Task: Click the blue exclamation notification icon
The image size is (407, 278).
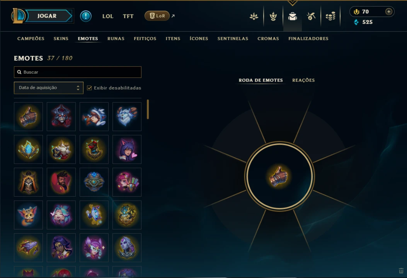Action: [x=86, y=16]
